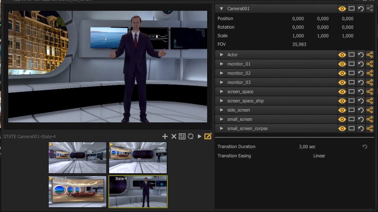Expand the small_screen_corpse section
Viewport: 378px width, 212px height.
[221, 128]
